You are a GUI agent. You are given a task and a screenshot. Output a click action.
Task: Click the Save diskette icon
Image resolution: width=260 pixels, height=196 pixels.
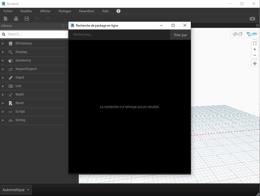[27, 19]
